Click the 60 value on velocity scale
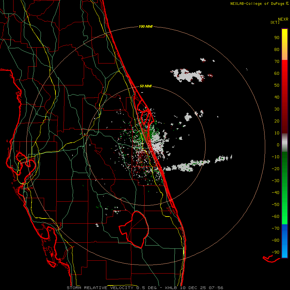 coord(277,73)
